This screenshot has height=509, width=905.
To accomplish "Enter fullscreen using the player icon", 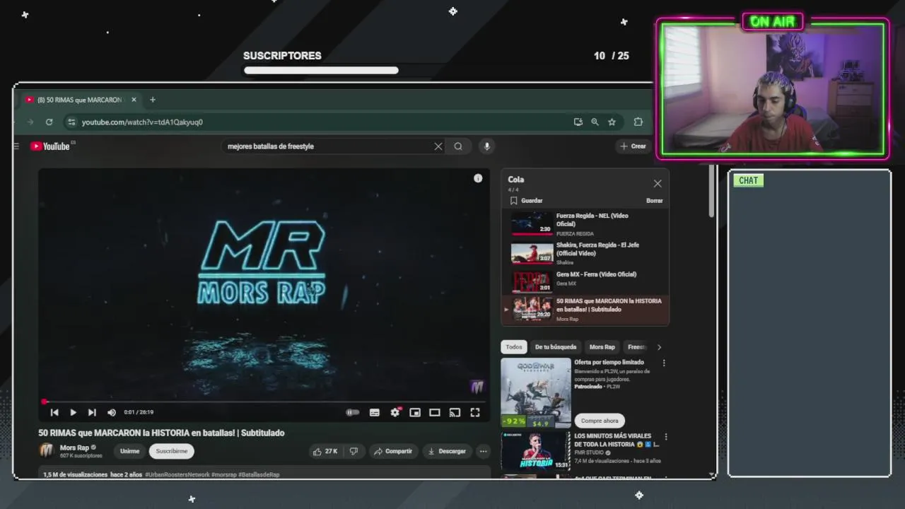I will click(x=475, y=412).
